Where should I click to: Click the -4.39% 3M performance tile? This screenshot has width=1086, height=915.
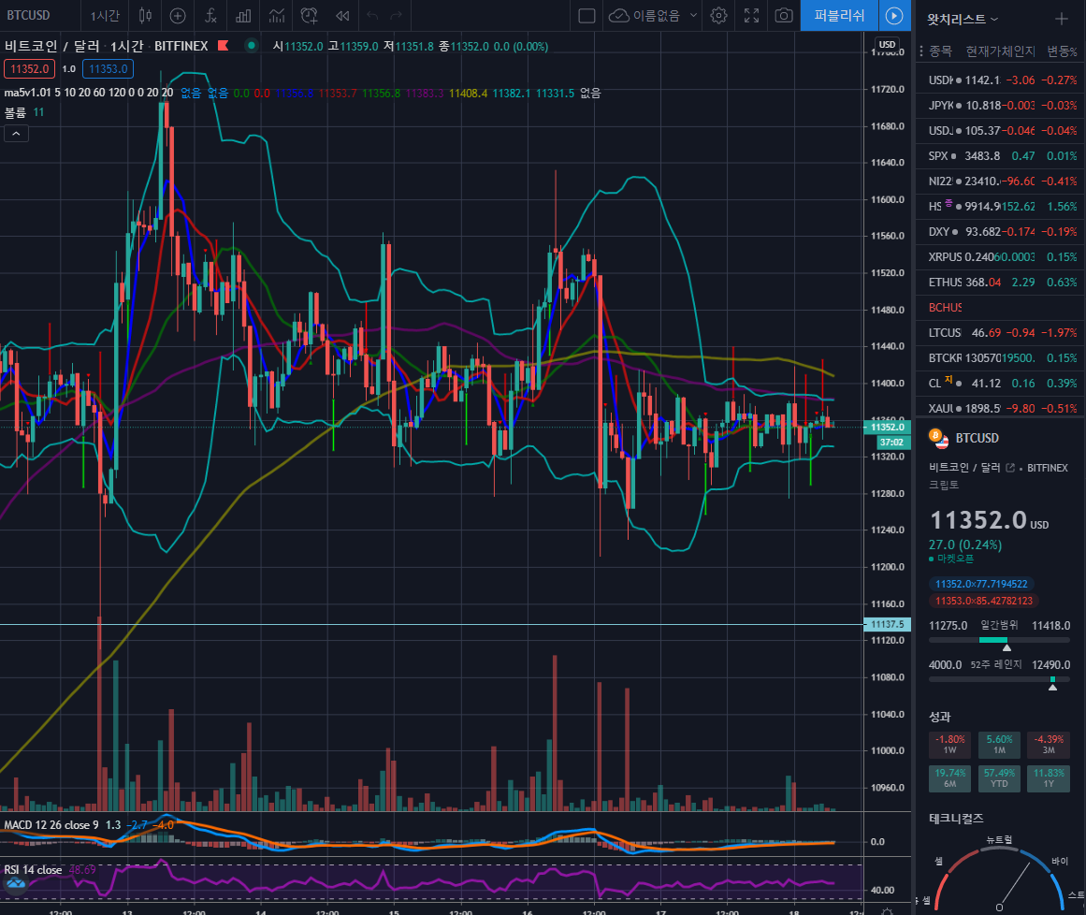click(x=1049, y=745)
